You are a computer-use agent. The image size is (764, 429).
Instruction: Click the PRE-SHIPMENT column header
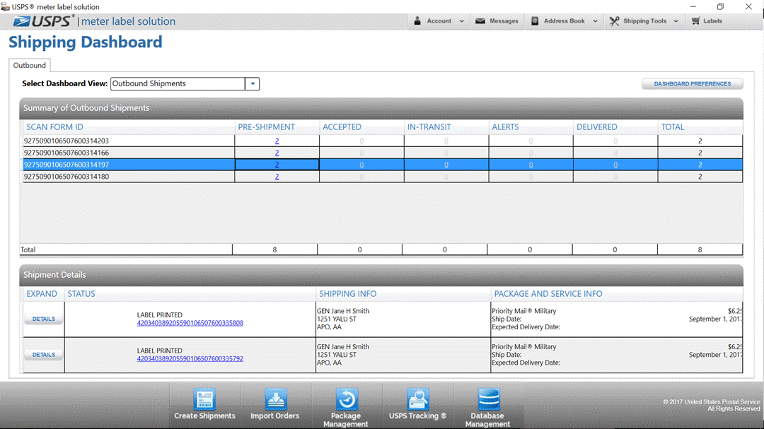pos(266,127)
